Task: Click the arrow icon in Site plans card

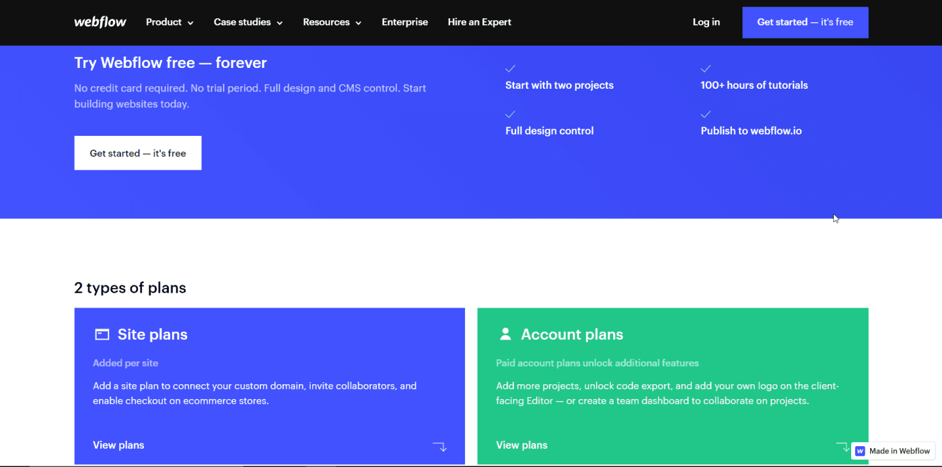Action: [439, 446]
